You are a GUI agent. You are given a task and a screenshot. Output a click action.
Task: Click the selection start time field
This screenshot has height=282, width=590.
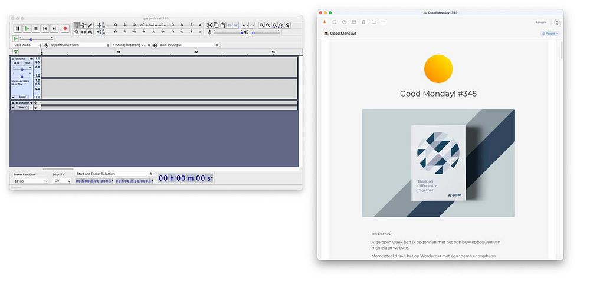94,181
